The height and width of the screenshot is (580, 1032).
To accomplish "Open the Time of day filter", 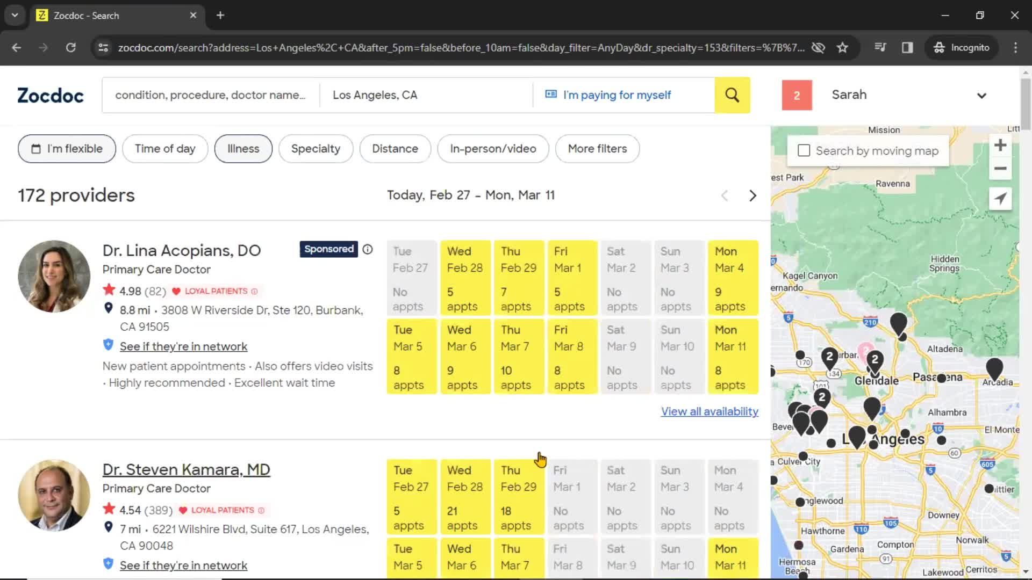I will click(x=165, y=149).
